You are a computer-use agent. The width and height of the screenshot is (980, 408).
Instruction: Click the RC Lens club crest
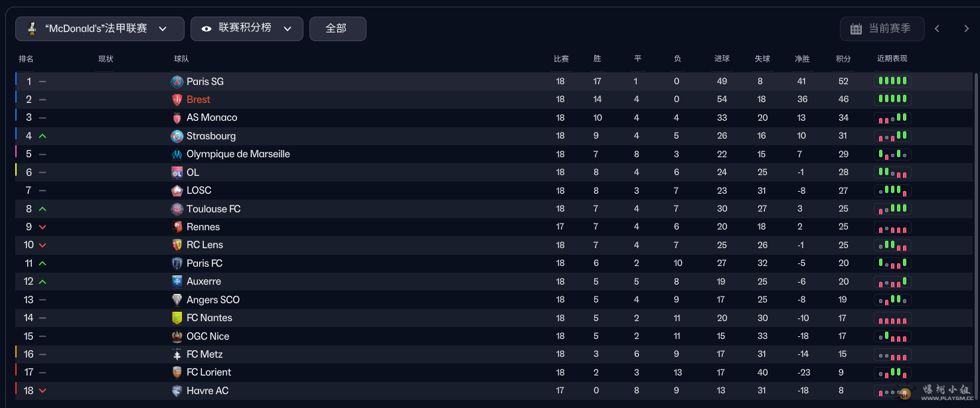click(177, 245)
